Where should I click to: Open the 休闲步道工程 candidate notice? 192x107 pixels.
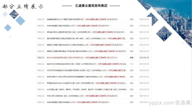pyautogui.click(x=87, y=51)
